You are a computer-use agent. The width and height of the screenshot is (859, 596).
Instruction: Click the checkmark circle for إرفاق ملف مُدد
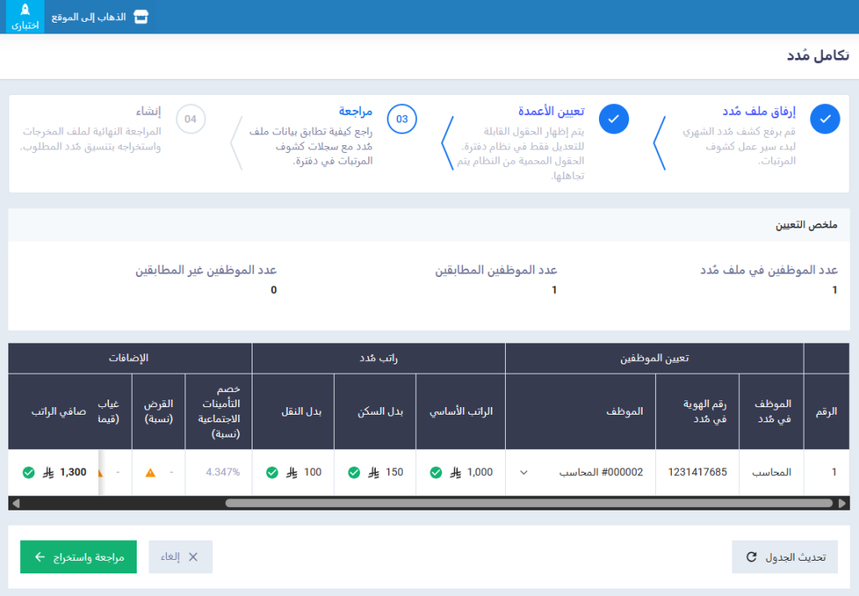click(825, 119)
